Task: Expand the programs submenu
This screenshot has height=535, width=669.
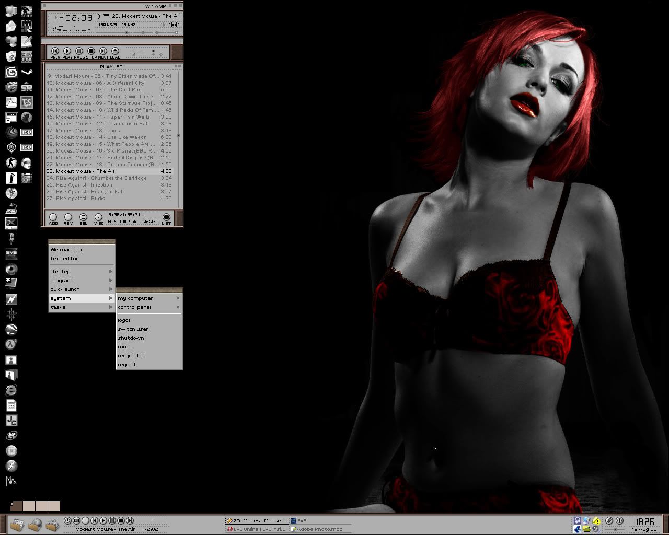Action: pos(82,281)
